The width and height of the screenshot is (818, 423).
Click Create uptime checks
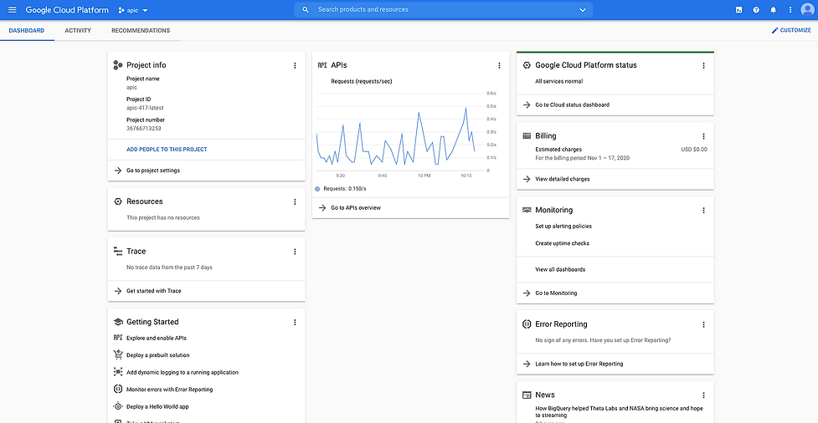click(563, 243)
